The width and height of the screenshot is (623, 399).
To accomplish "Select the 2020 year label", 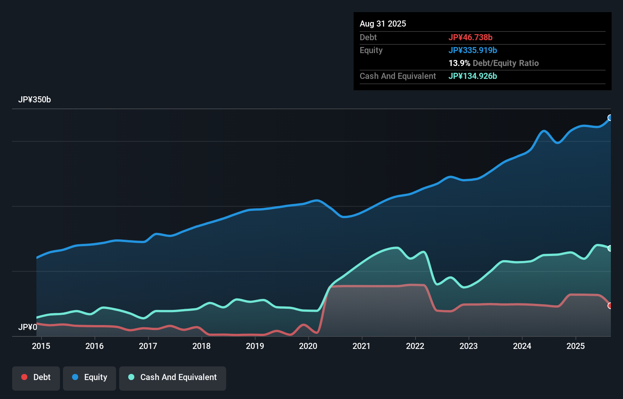I will point(308,346).
